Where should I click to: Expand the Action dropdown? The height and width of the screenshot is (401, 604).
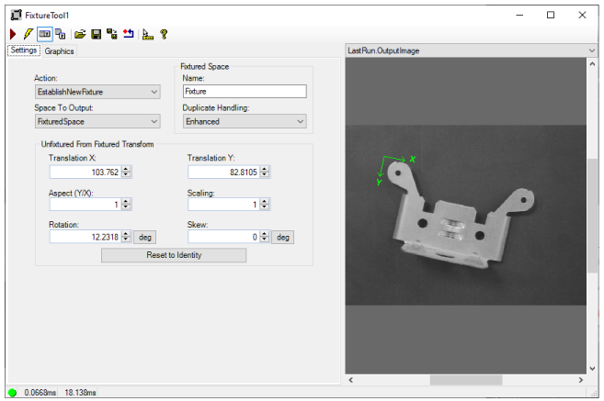coord(97,92)
